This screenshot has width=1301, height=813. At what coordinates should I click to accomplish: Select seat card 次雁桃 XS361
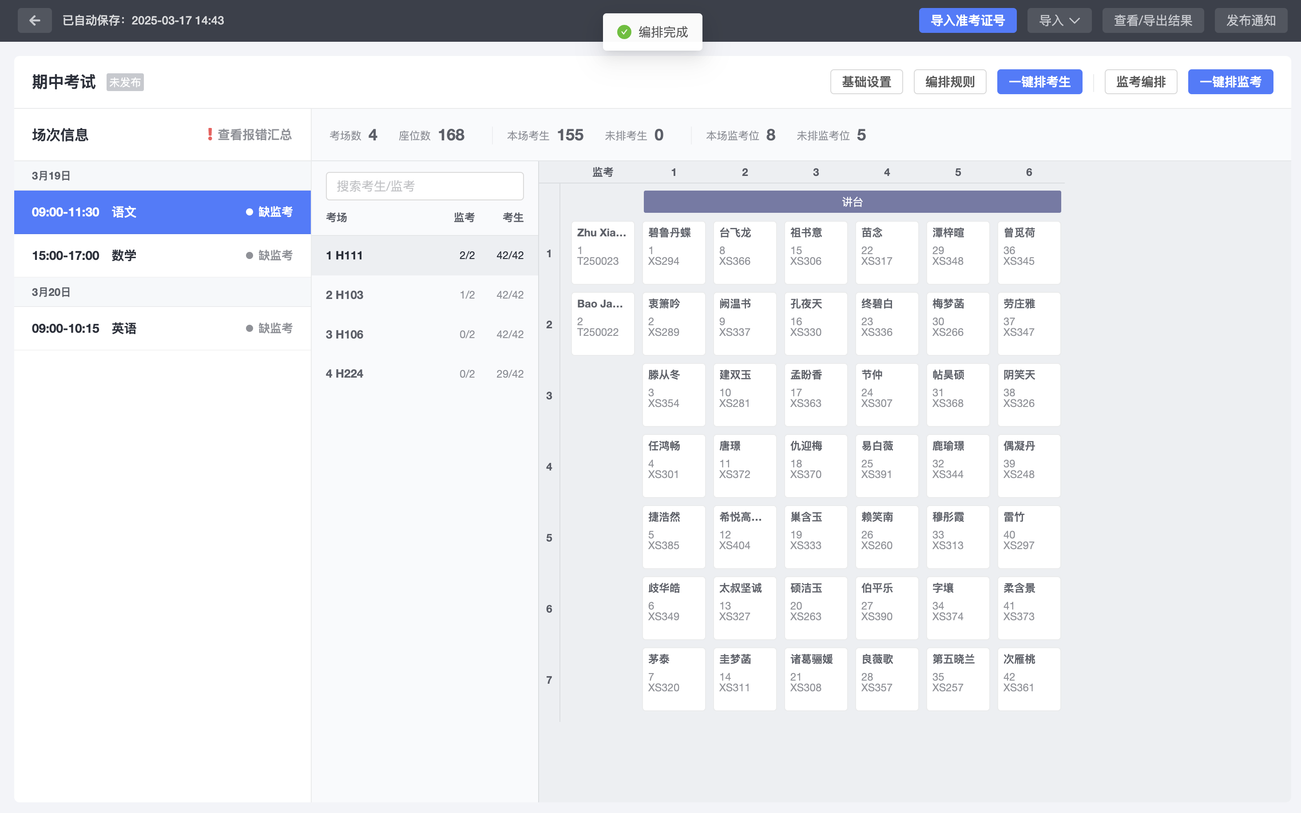[1028, 678]
